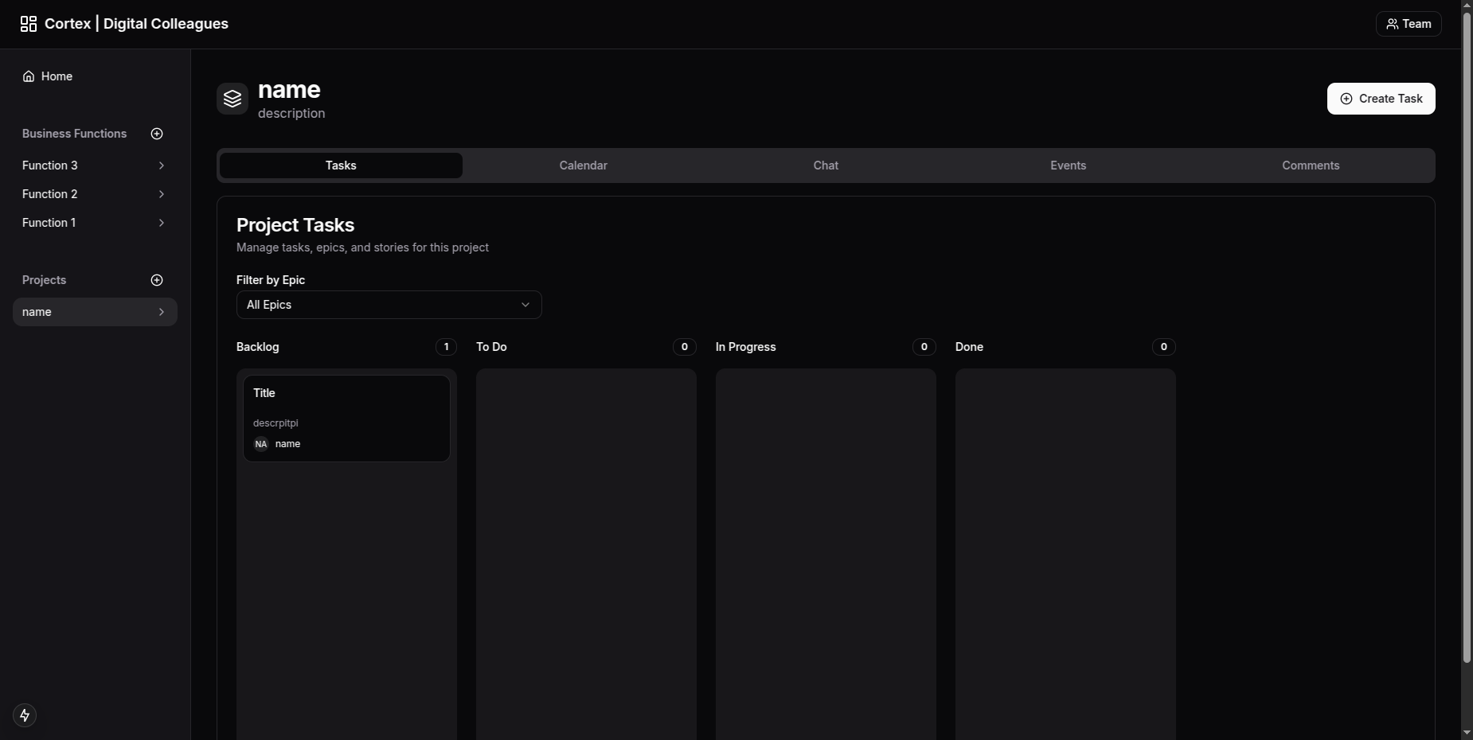
Task: Click the lightning bolt icon at bottom left
Action: tap(25, 715)
